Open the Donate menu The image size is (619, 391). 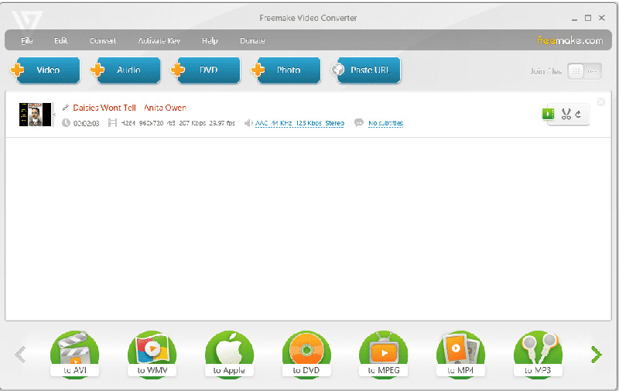click(x=252, y=41)
